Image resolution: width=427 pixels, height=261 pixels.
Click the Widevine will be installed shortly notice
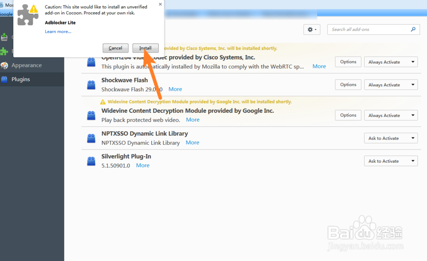(199, 102)
